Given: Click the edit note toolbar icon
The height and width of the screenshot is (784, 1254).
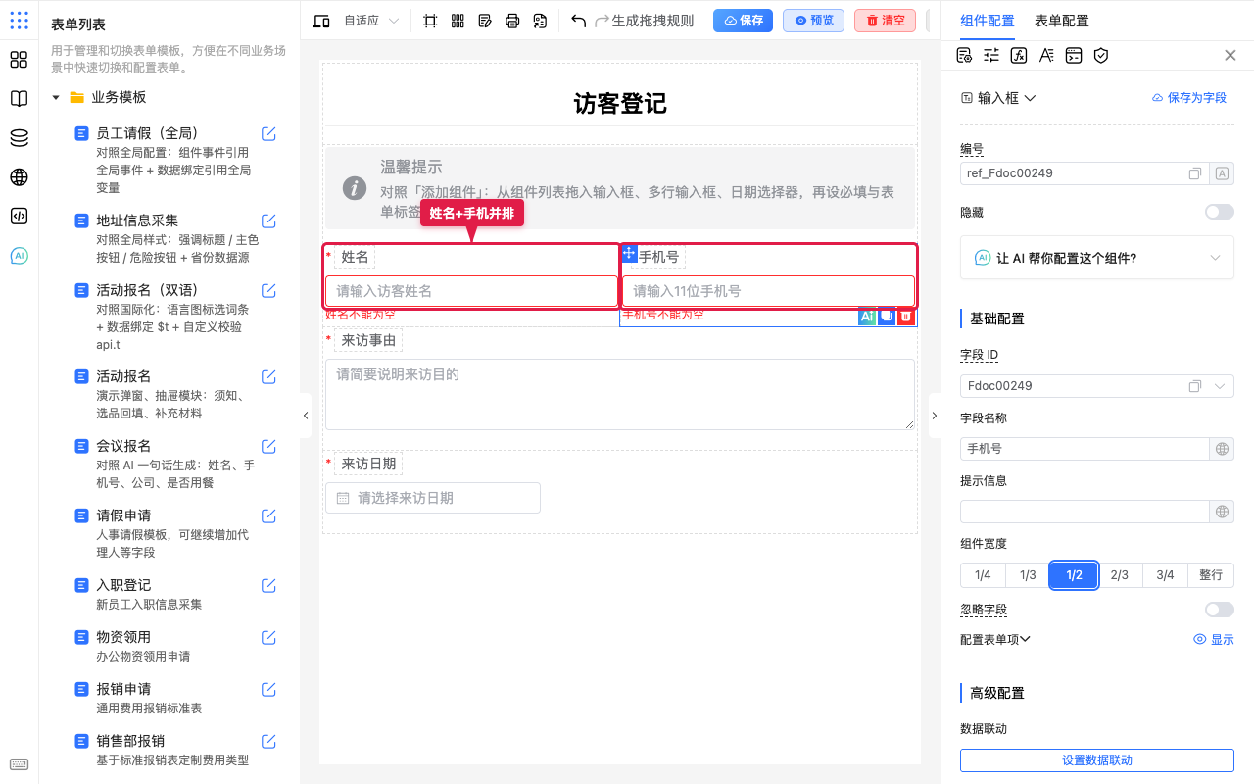Looking at the screenshot, I should click(485, 21).
